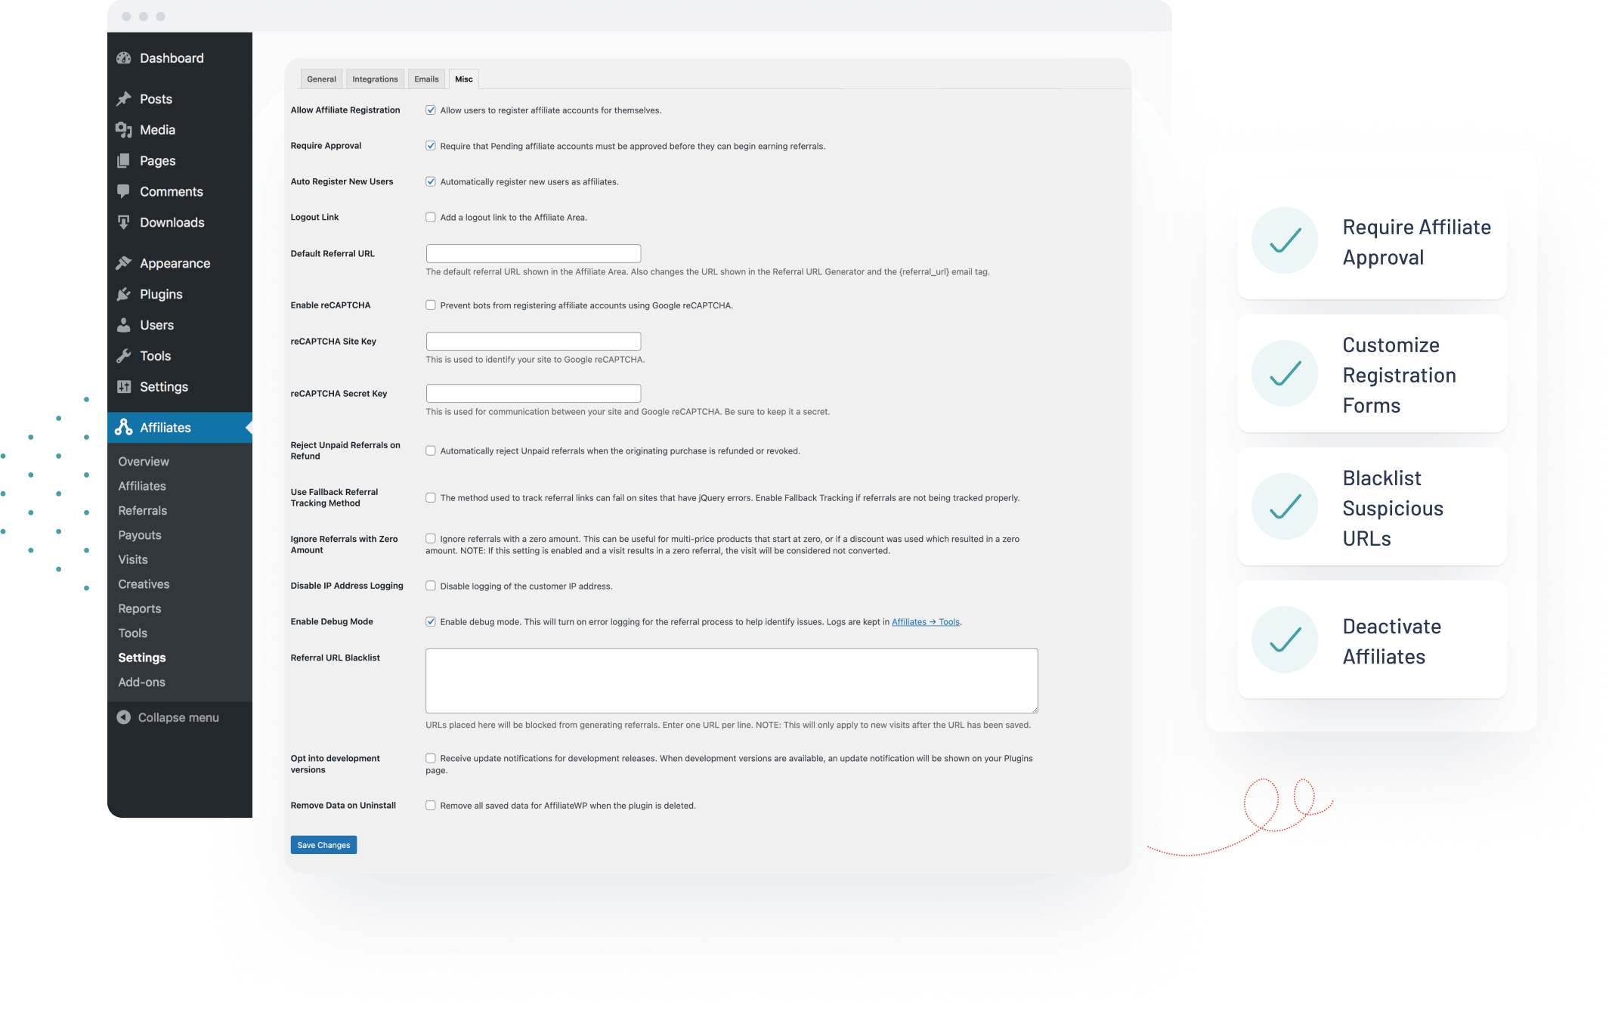Click the Posts icon in sidebar
This screenshot has width=1615, height=1012.
[x=126, y=98]
